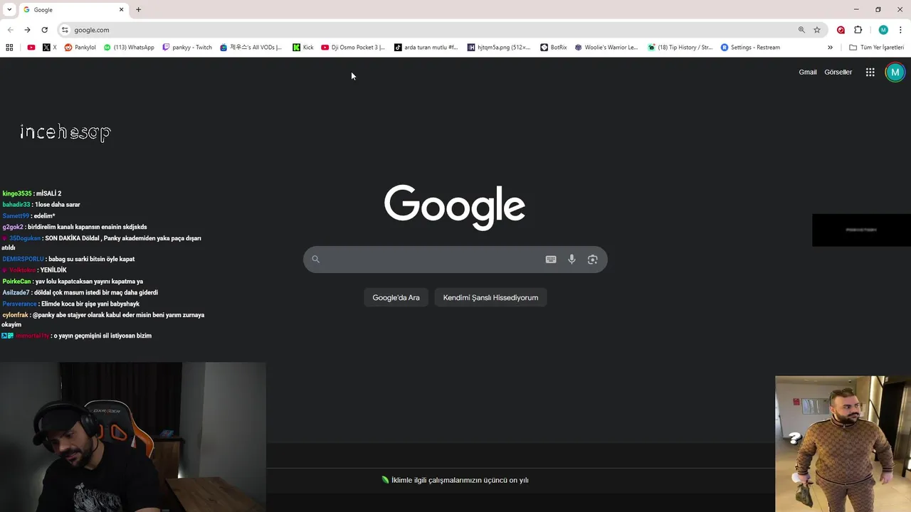Click the magnifier icon in search box

coord(316,260)
